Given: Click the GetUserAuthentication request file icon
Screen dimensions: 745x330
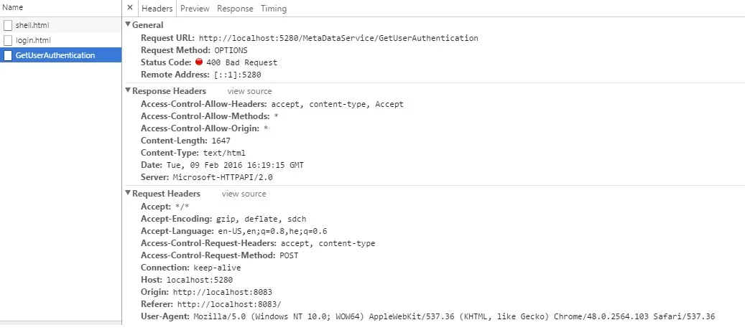Looking at the screenshot, I should click(x=9, y=55).
